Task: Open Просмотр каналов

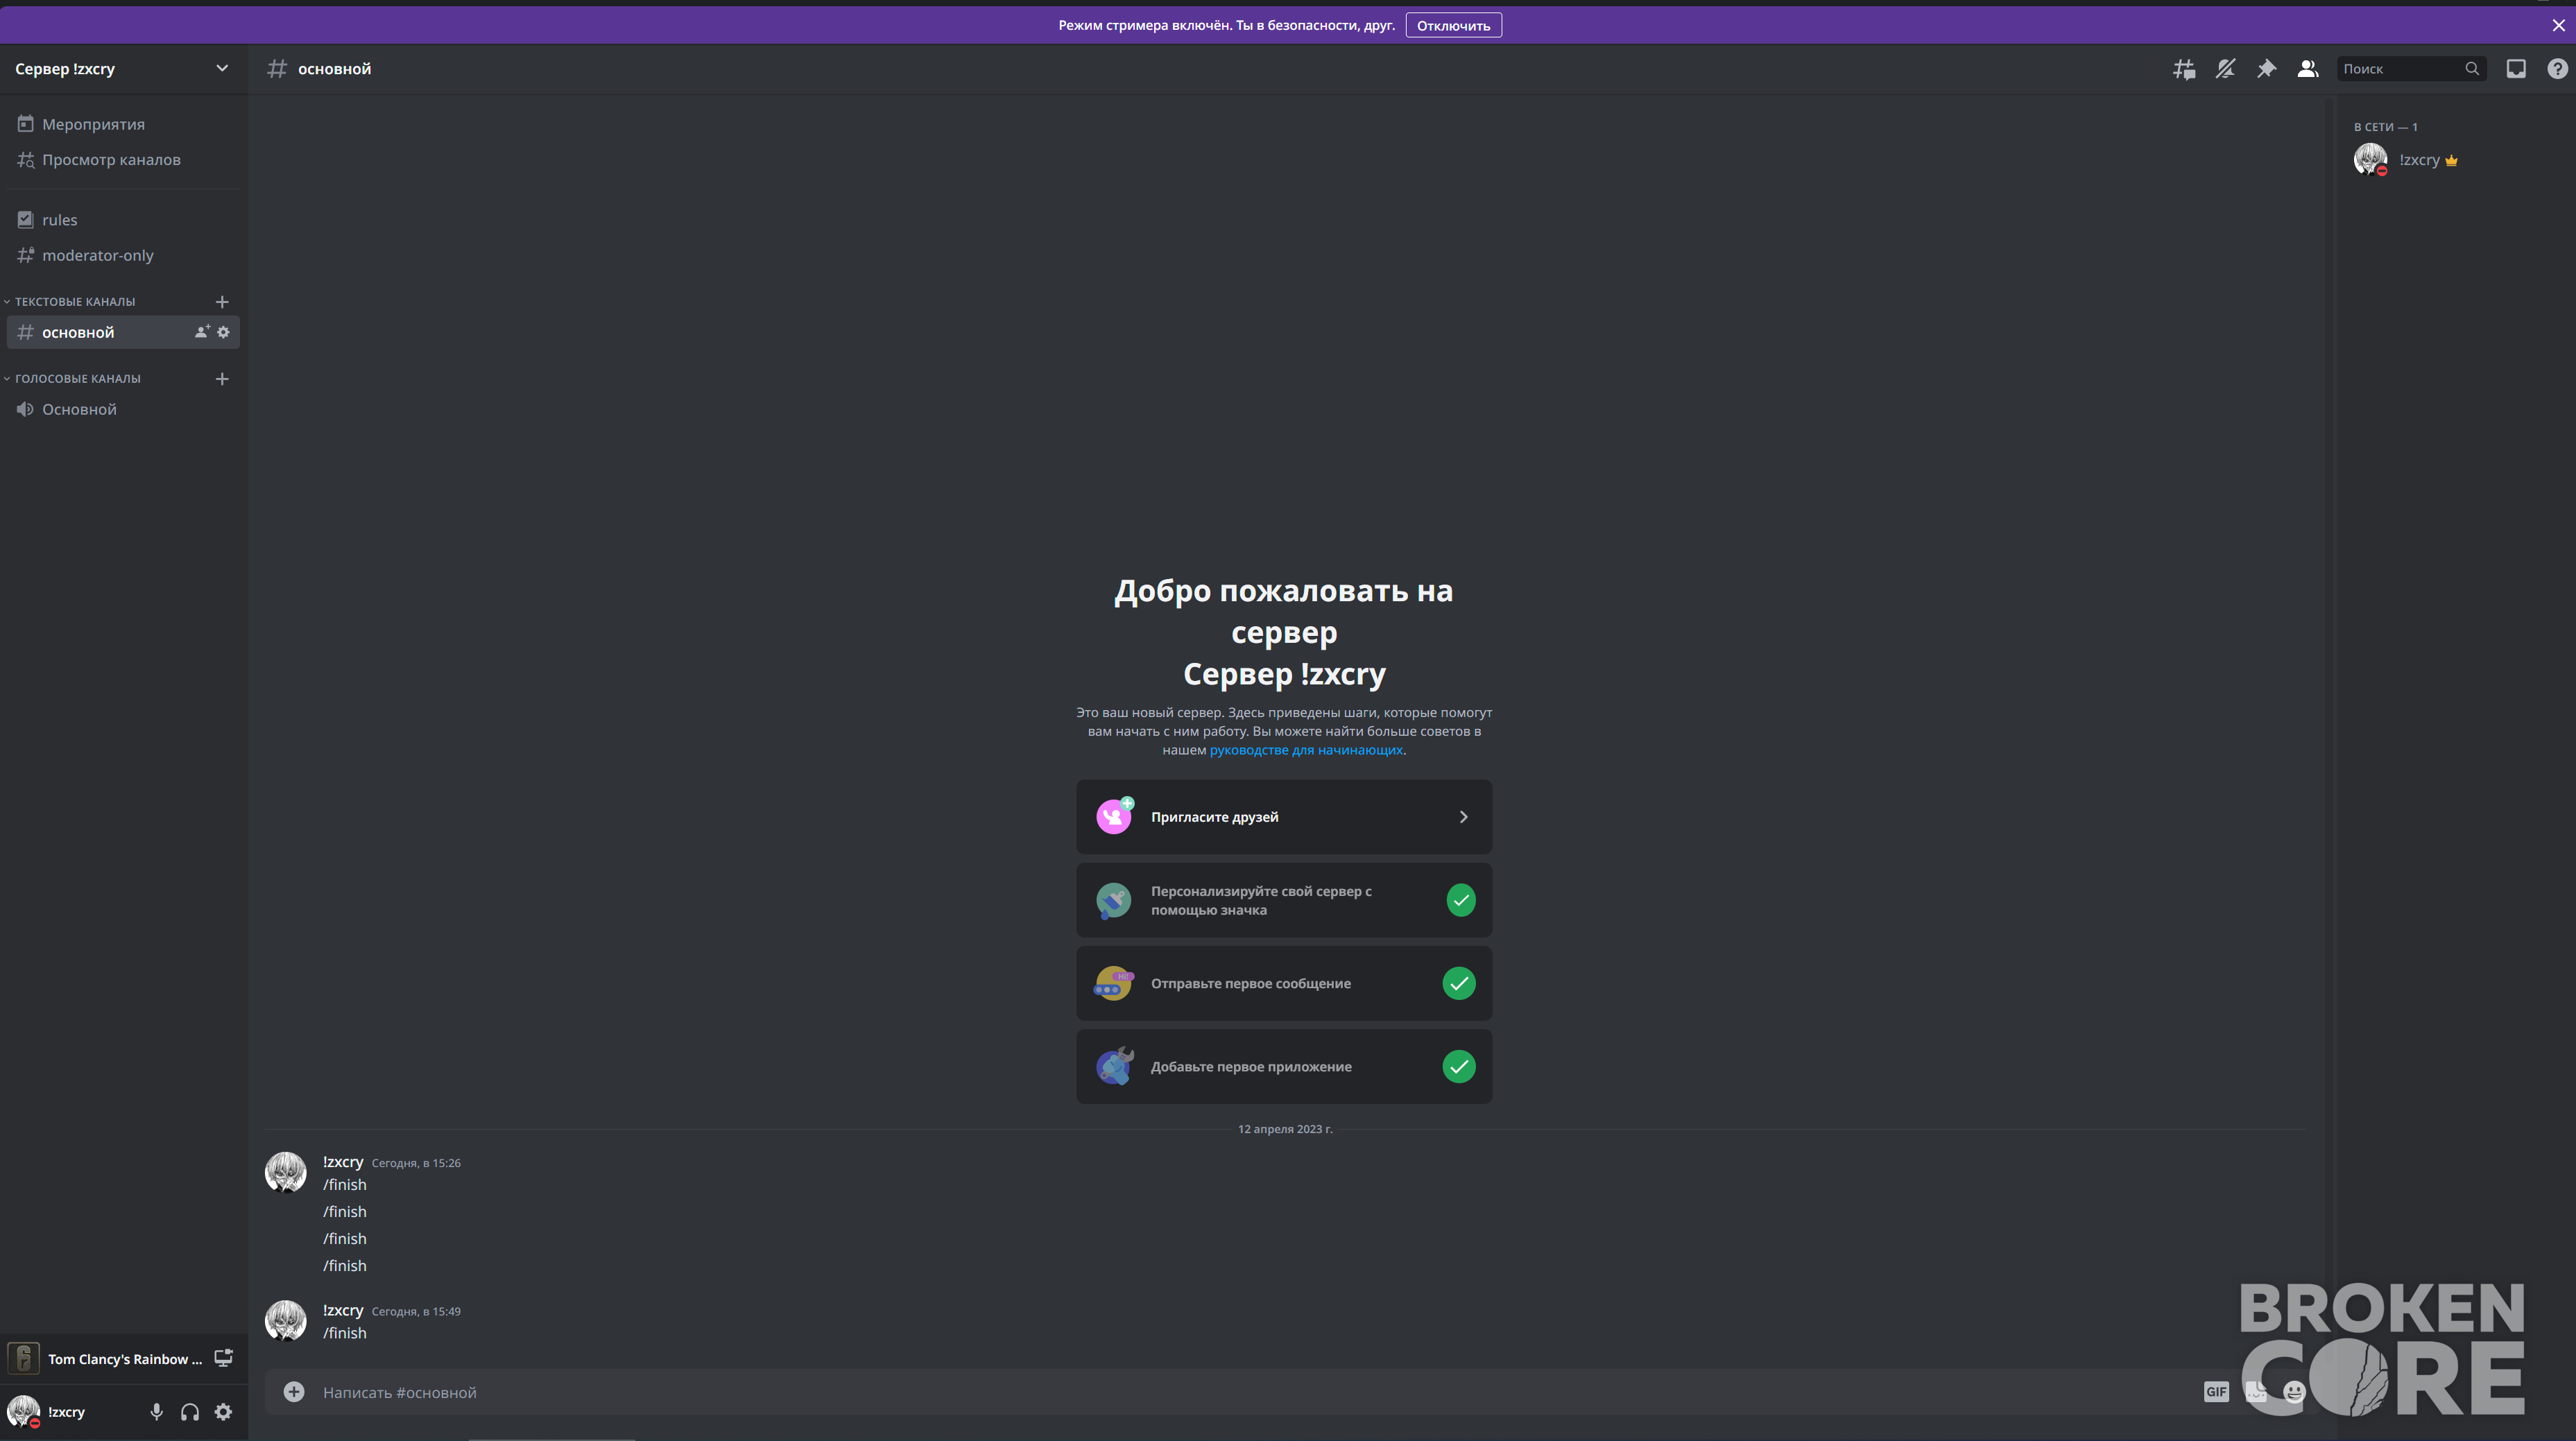Action: pos(123,160)
